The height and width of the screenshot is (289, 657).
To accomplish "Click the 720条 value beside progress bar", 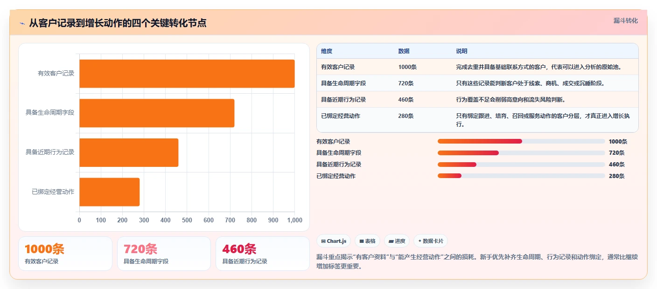I will (x=616, y=153).
